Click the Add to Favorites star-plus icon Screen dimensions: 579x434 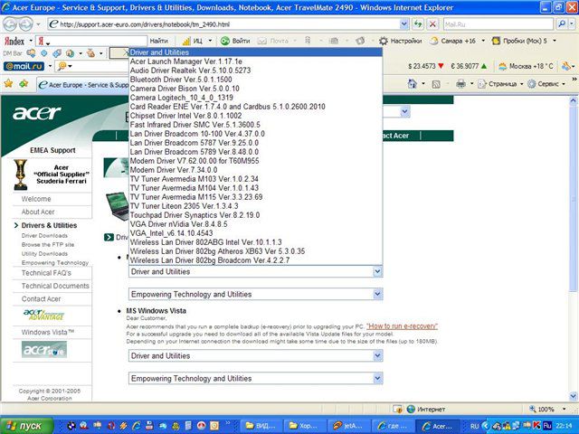coord(24,84)
